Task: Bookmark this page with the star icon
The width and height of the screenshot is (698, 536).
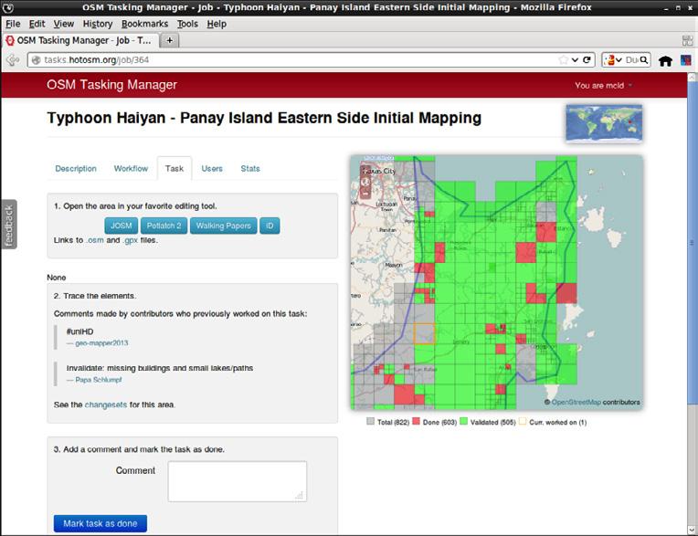Action: pyautogui.click(x=563, y=60)
